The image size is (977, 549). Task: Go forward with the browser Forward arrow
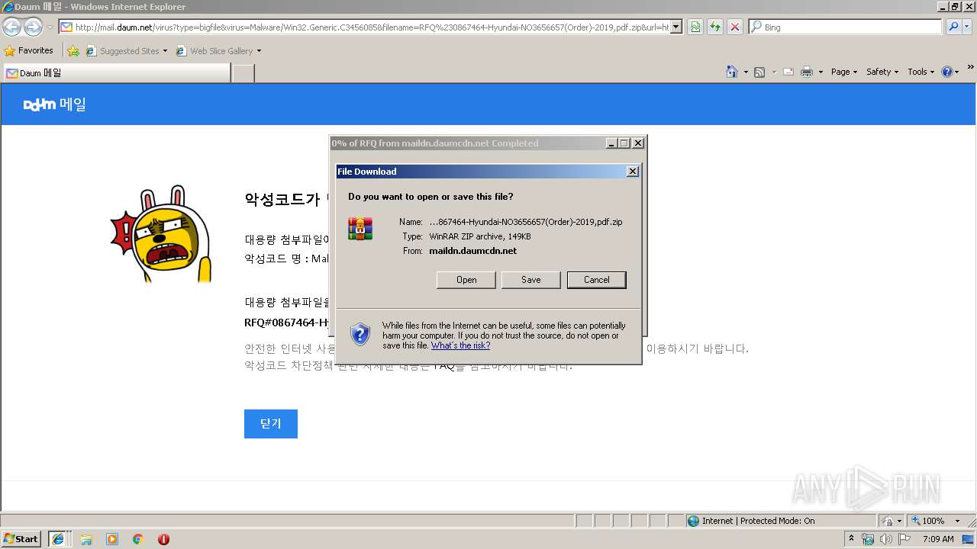[x=33, y=27]
